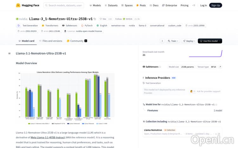Click the three-dot more options button

point(162,41)
